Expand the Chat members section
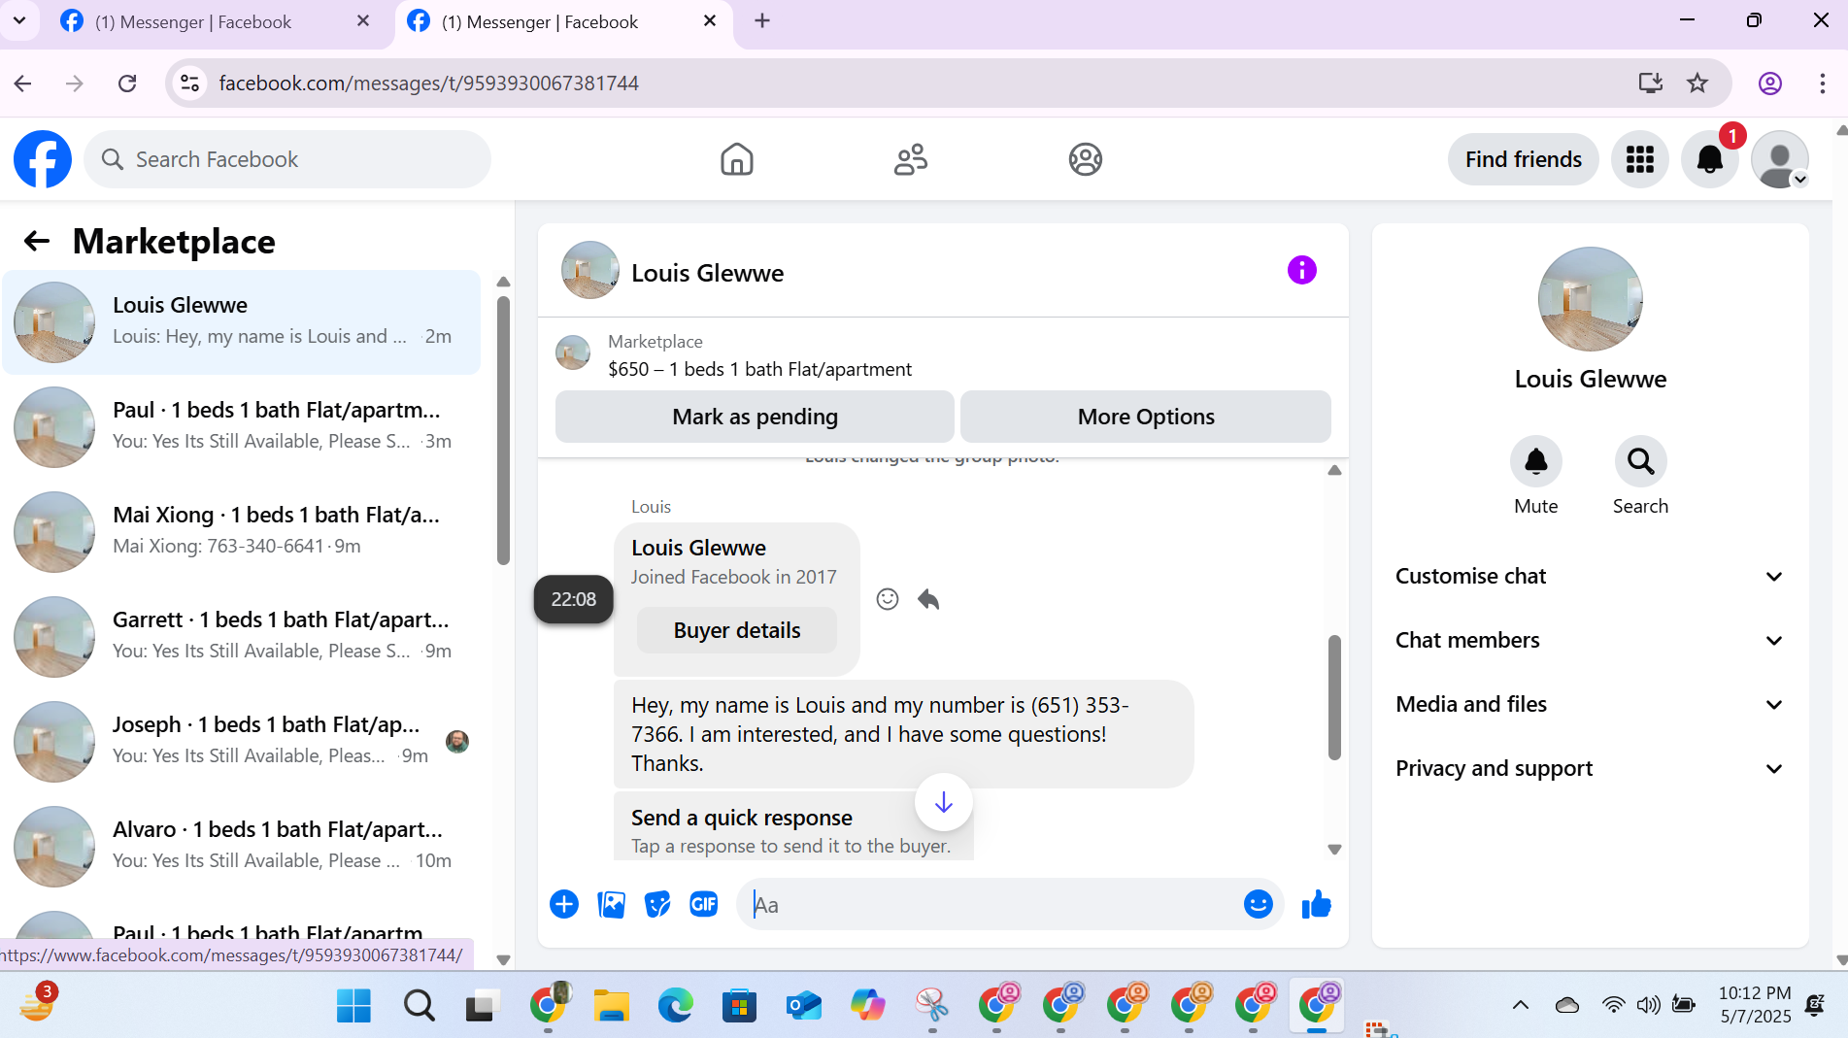Image resolution: width=1848 pixels, height=1038 pixels. pos(1590,641)
